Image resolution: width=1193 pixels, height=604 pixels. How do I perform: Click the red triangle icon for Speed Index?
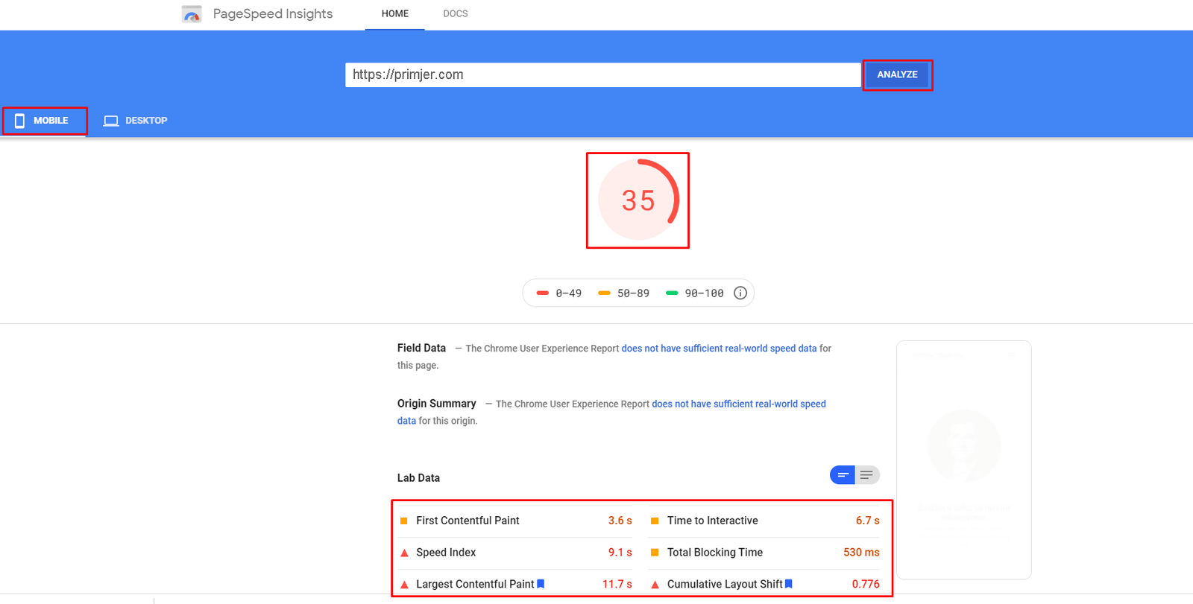(404, 553)
